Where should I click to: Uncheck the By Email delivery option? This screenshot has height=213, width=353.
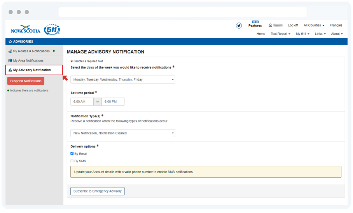click(x=72, y=154)
